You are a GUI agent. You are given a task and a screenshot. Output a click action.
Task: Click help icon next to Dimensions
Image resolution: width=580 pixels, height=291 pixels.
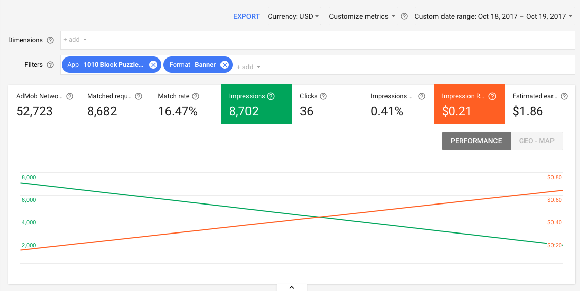[50, 40]
